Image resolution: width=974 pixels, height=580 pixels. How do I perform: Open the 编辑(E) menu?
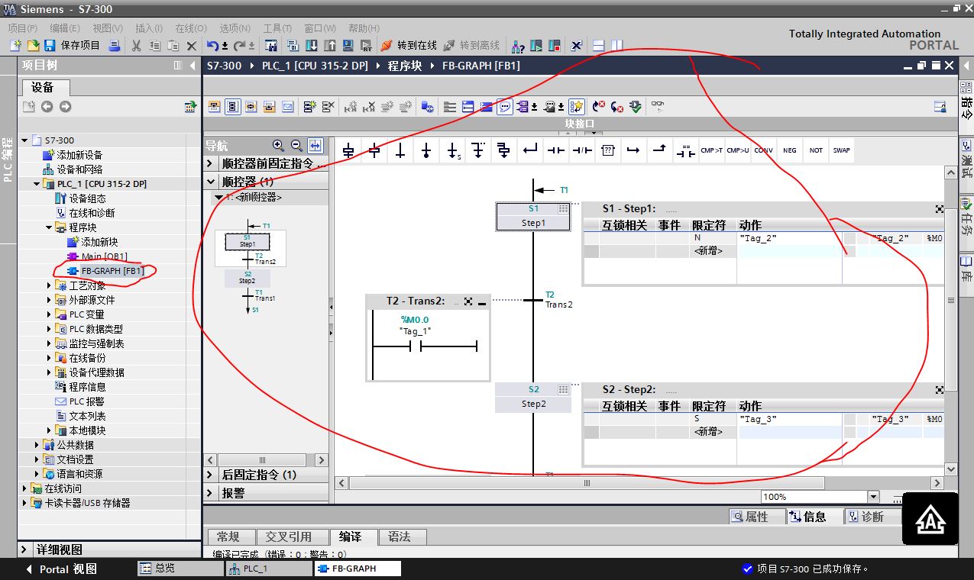[x=65, y=28]
